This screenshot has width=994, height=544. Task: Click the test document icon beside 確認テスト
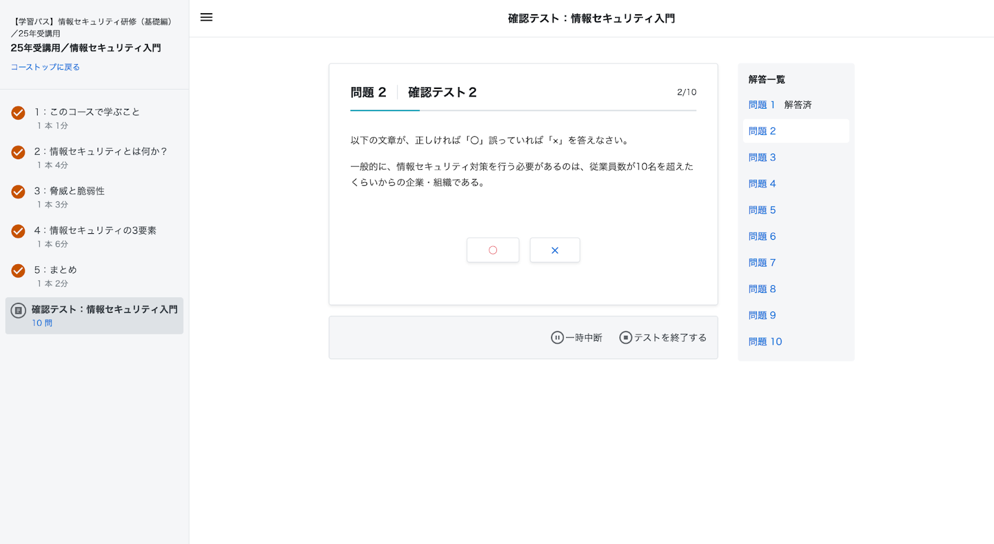18,310
